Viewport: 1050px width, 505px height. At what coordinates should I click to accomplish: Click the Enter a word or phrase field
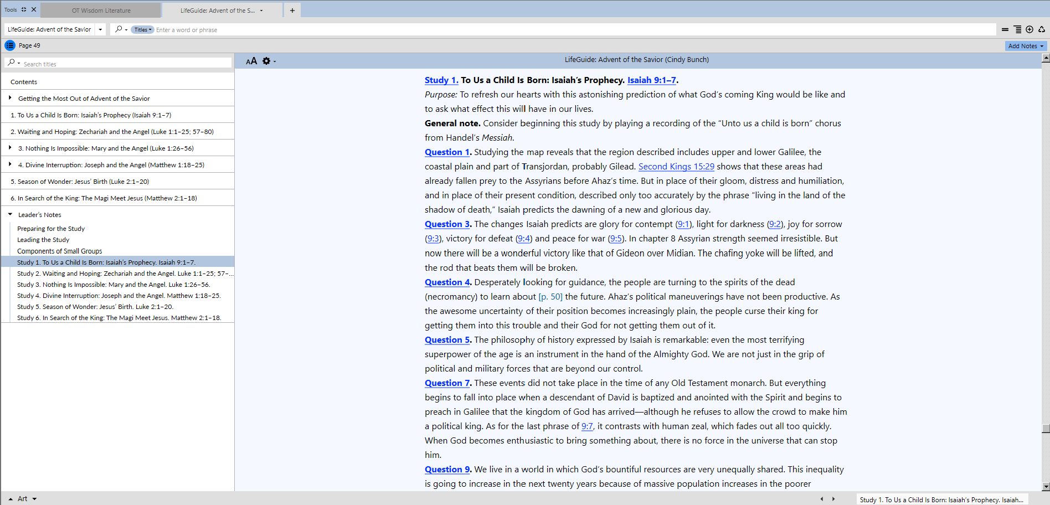575,30
